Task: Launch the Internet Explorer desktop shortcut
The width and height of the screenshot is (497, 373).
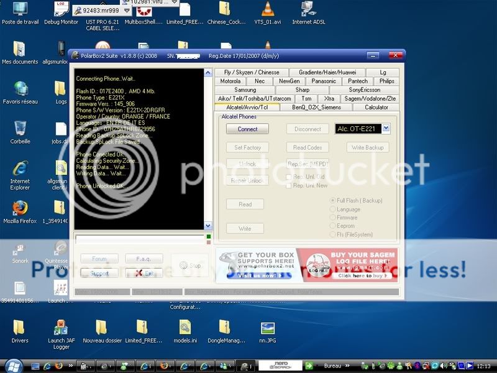Action: click(20, 175)
